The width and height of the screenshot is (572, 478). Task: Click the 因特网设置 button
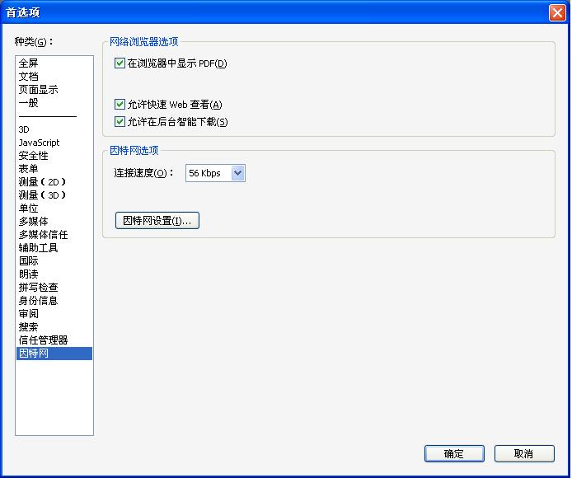point(157,220)
